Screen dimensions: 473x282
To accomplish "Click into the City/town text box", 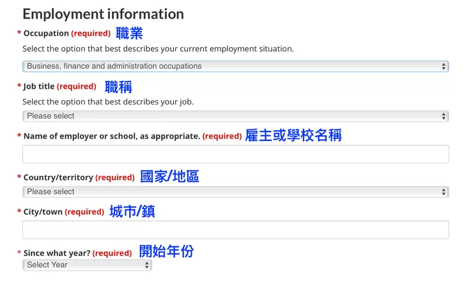I will [x=235, y=230].
